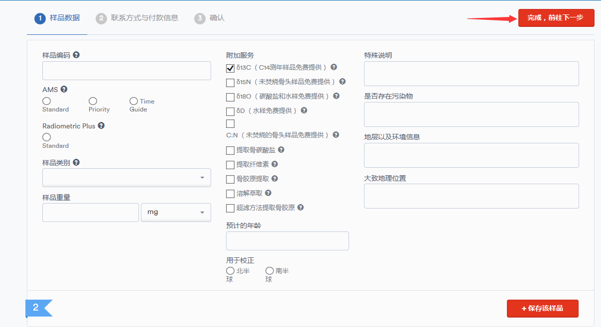The image size is (601, 327).
Task: Open help icon for δ15N service
Action: (342, 82)
